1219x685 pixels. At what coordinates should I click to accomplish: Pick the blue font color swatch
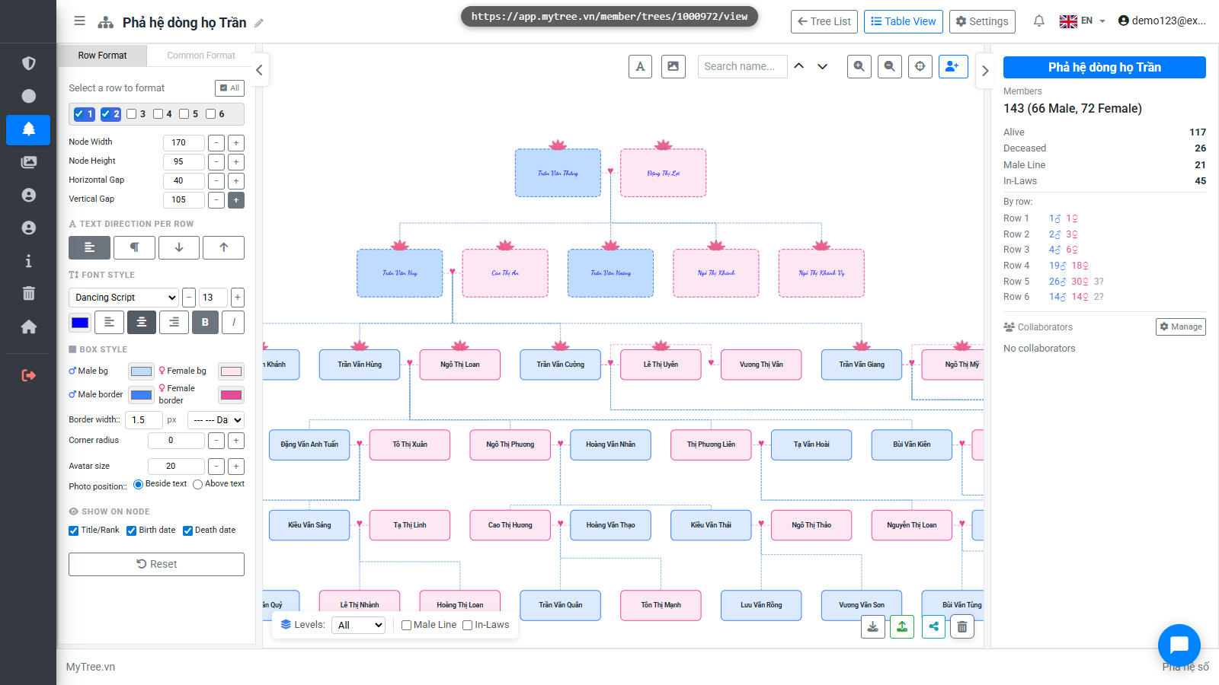coord(80,323)
